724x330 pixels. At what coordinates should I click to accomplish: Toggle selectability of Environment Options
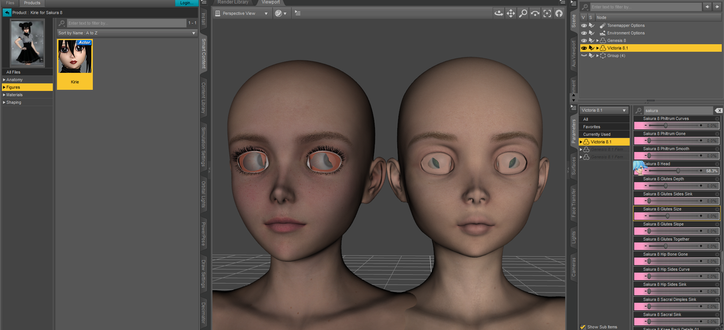click(x=592, y=33)
